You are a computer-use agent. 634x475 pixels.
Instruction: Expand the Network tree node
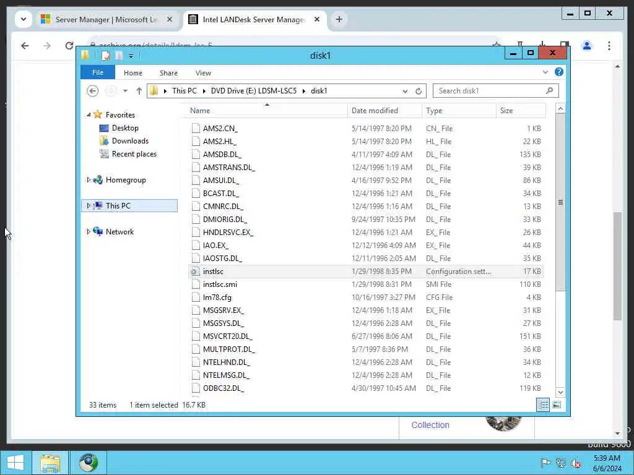click(89, 231)
